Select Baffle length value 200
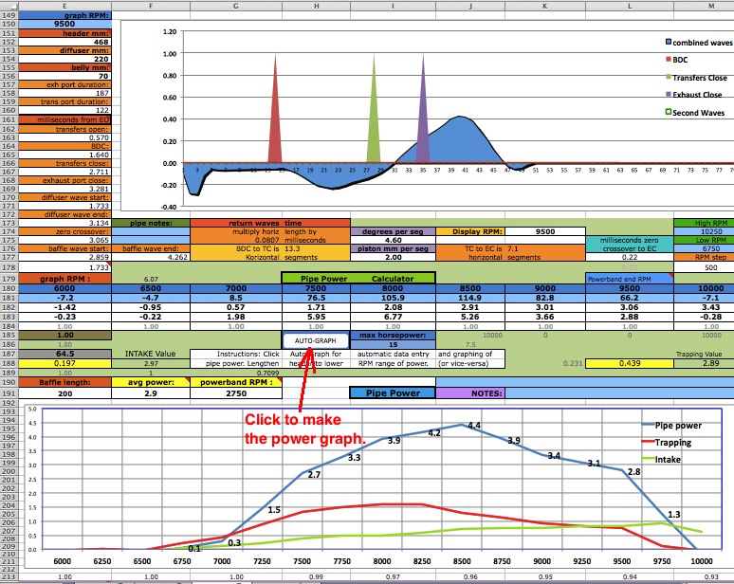The width and height of the screenshot is (734, 584). [x=64, y=393]
